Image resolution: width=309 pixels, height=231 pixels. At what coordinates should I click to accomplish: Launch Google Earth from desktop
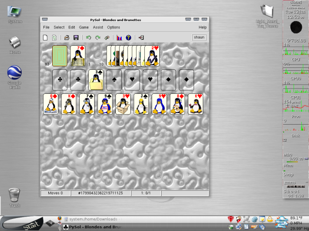(15, 77)
